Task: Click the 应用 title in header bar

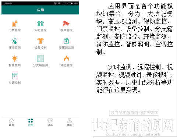Action: coord(40,10)
